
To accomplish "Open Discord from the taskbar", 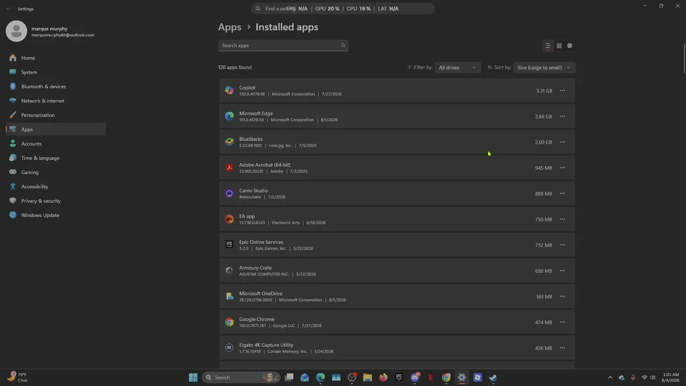I will [x=415, y=377].
